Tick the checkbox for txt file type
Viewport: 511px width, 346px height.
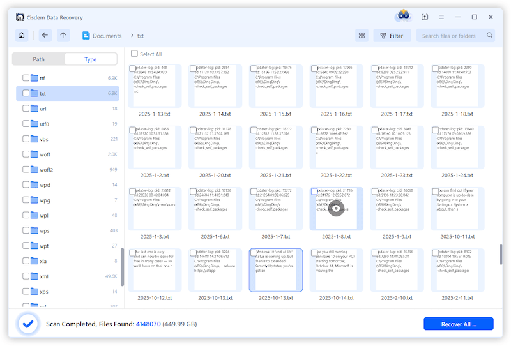(x=26, y=93)
